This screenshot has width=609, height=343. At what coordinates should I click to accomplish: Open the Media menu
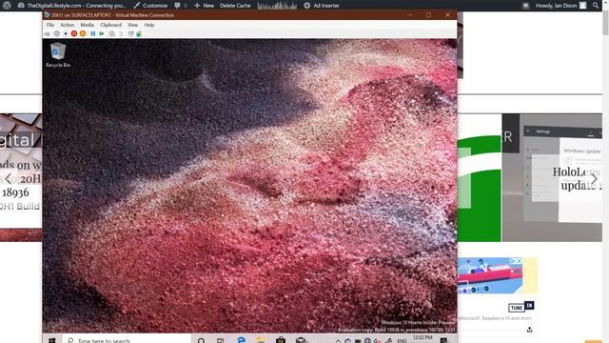click(x=87, y=25)
